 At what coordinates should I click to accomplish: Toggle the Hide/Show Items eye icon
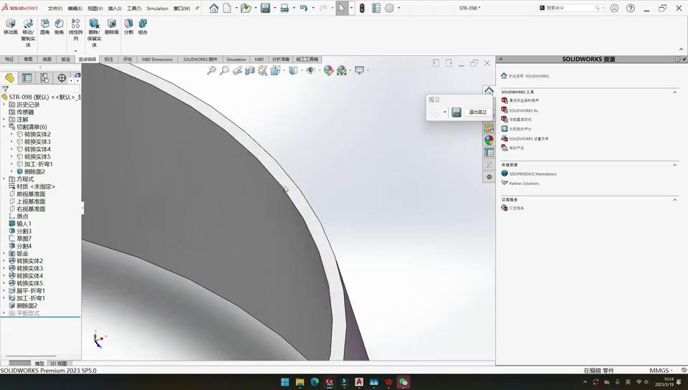pos(310,70)
